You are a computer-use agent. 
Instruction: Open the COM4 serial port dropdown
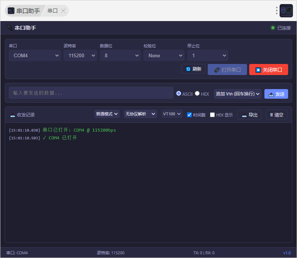[x=35, y=55]
